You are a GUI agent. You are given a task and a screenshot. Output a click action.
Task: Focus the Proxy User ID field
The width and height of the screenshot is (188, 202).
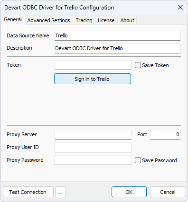click(93, 147)
